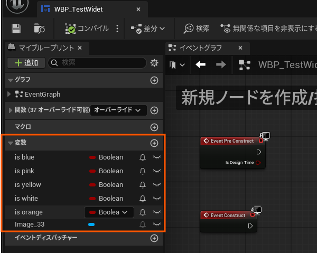Screen dimensions: 317x253
Task: Open the override functions dropdown
Action: 118,110
